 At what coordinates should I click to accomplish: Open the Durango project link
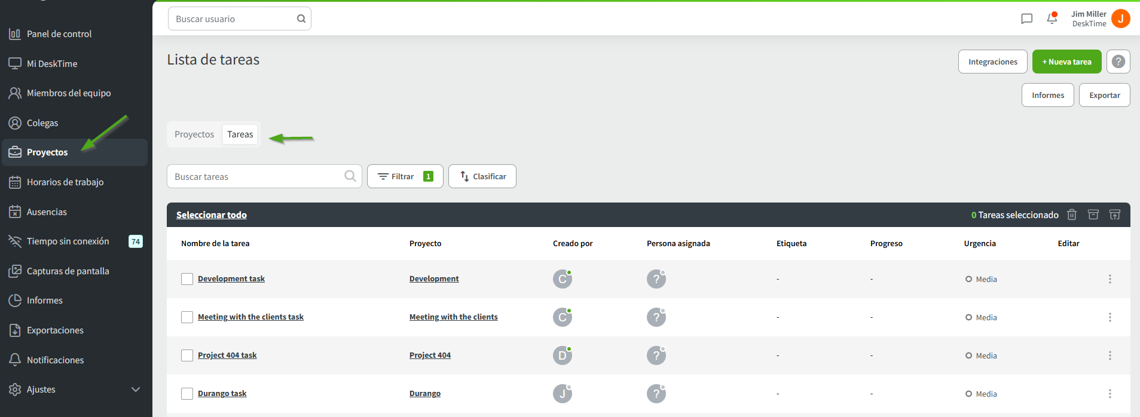(x=424, y=394)
